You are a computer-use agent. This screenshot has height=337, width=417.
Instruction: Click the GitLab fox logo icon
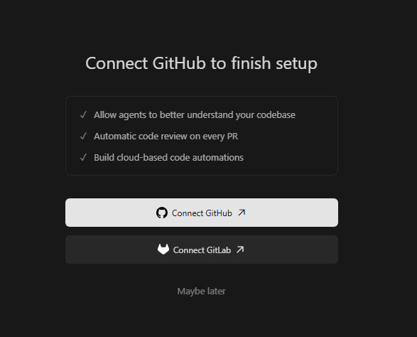[x=163, y=250]
